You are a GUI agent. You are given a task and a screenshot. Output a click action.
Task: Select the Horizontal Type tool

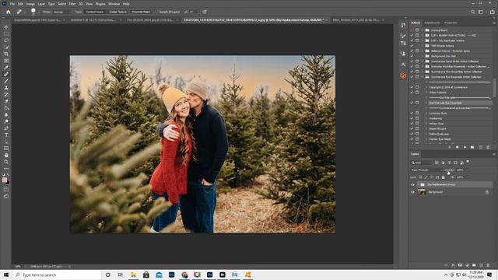6,135
